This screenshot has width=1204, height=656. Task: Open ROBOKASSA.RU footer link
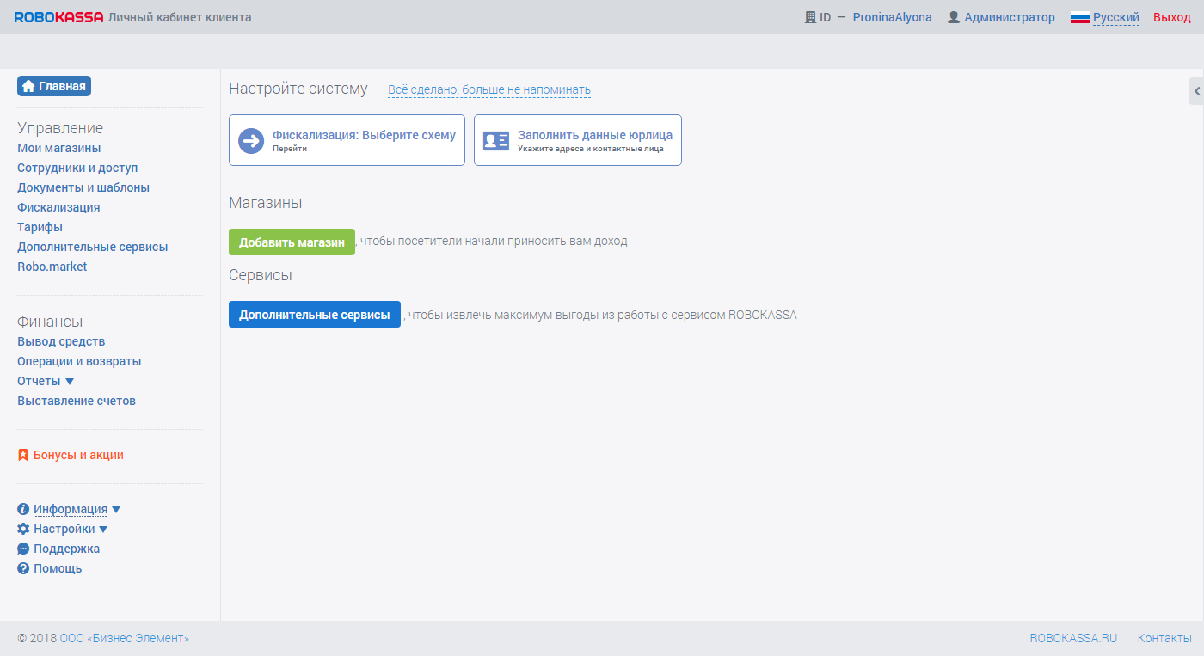[1073, 638]
